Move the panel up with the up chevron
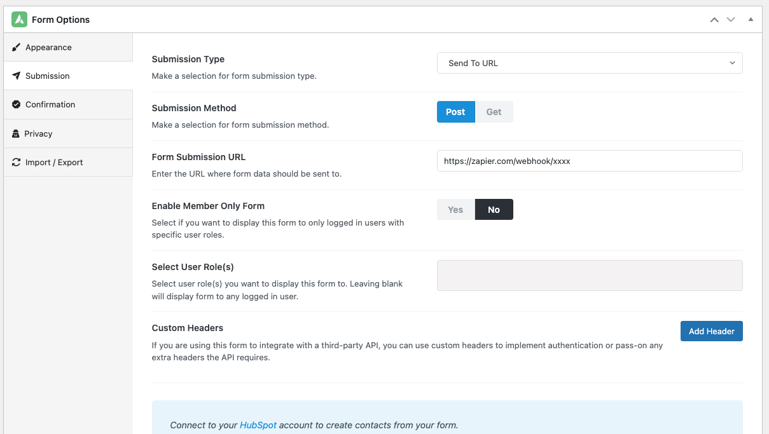 [x=714, y=20]
